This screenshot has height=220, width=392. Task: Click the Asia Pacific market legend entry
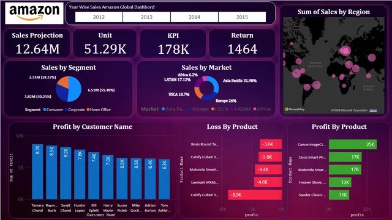[174, 109]
